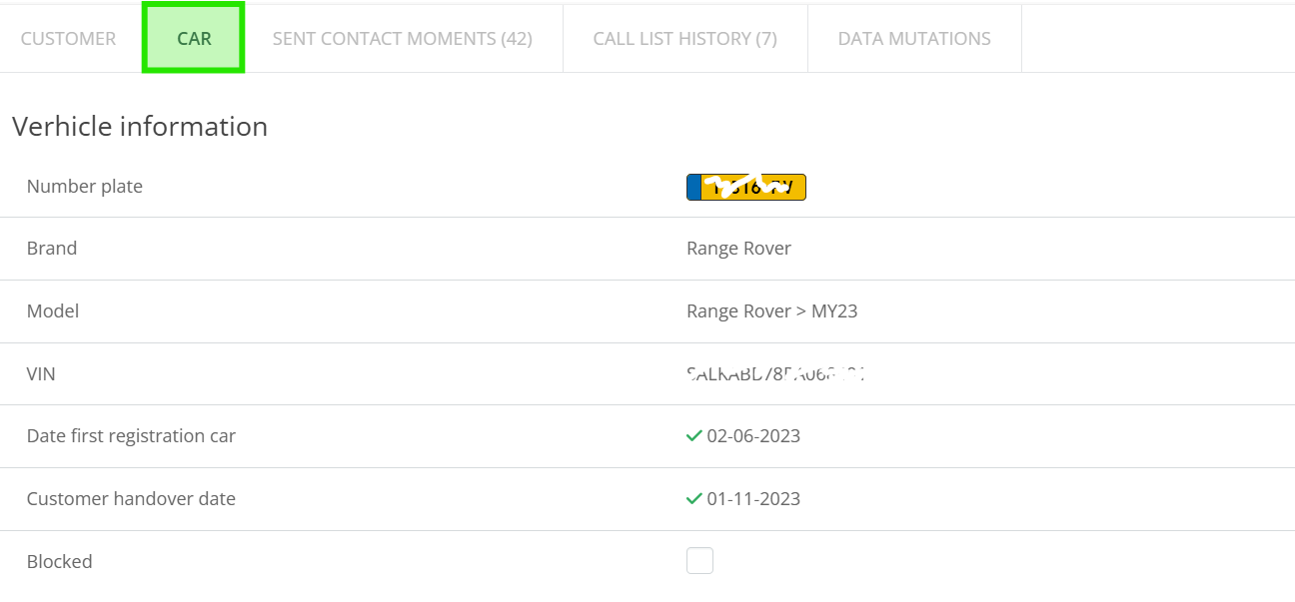Switch to Sent Contact Moments tab

pyautogui.click(x=403, y=39)
